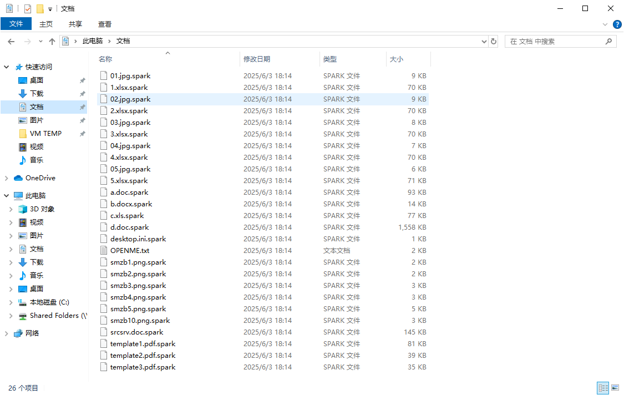Viewport: 624px width, 395px height.
Task: Select 3D 对象 folder in sidebar
Action: (x=42, y=209)
